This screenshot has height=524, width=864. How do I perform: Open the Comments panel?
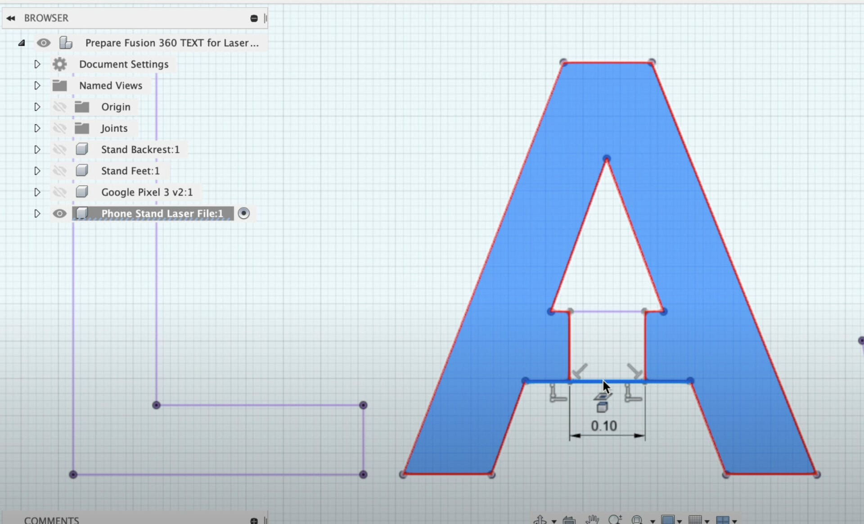[x=51, y=520]
